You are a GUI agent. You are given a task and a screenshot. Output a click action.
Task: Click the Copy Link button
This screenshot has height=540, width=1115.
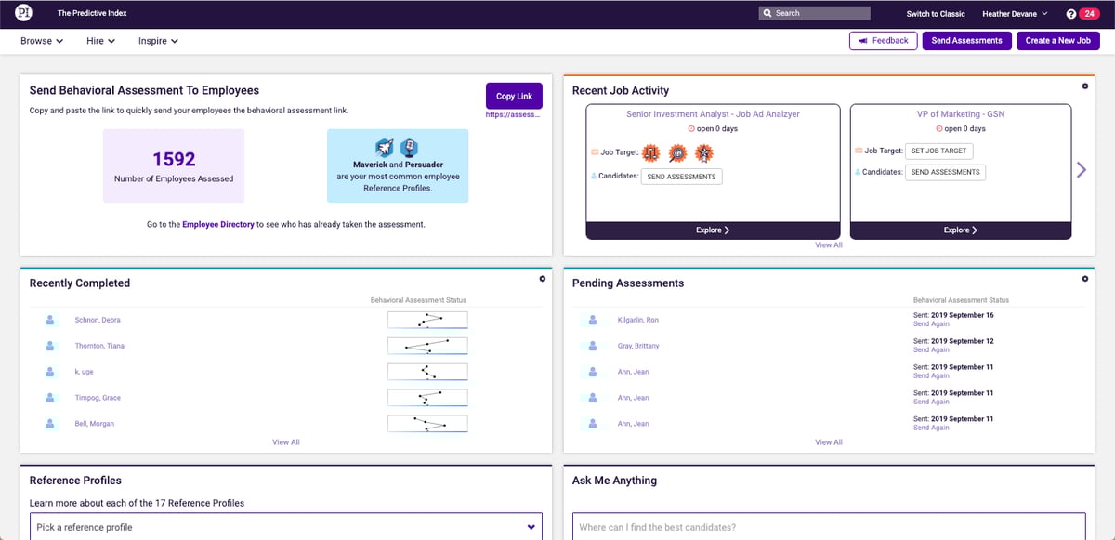click(514, 96)
